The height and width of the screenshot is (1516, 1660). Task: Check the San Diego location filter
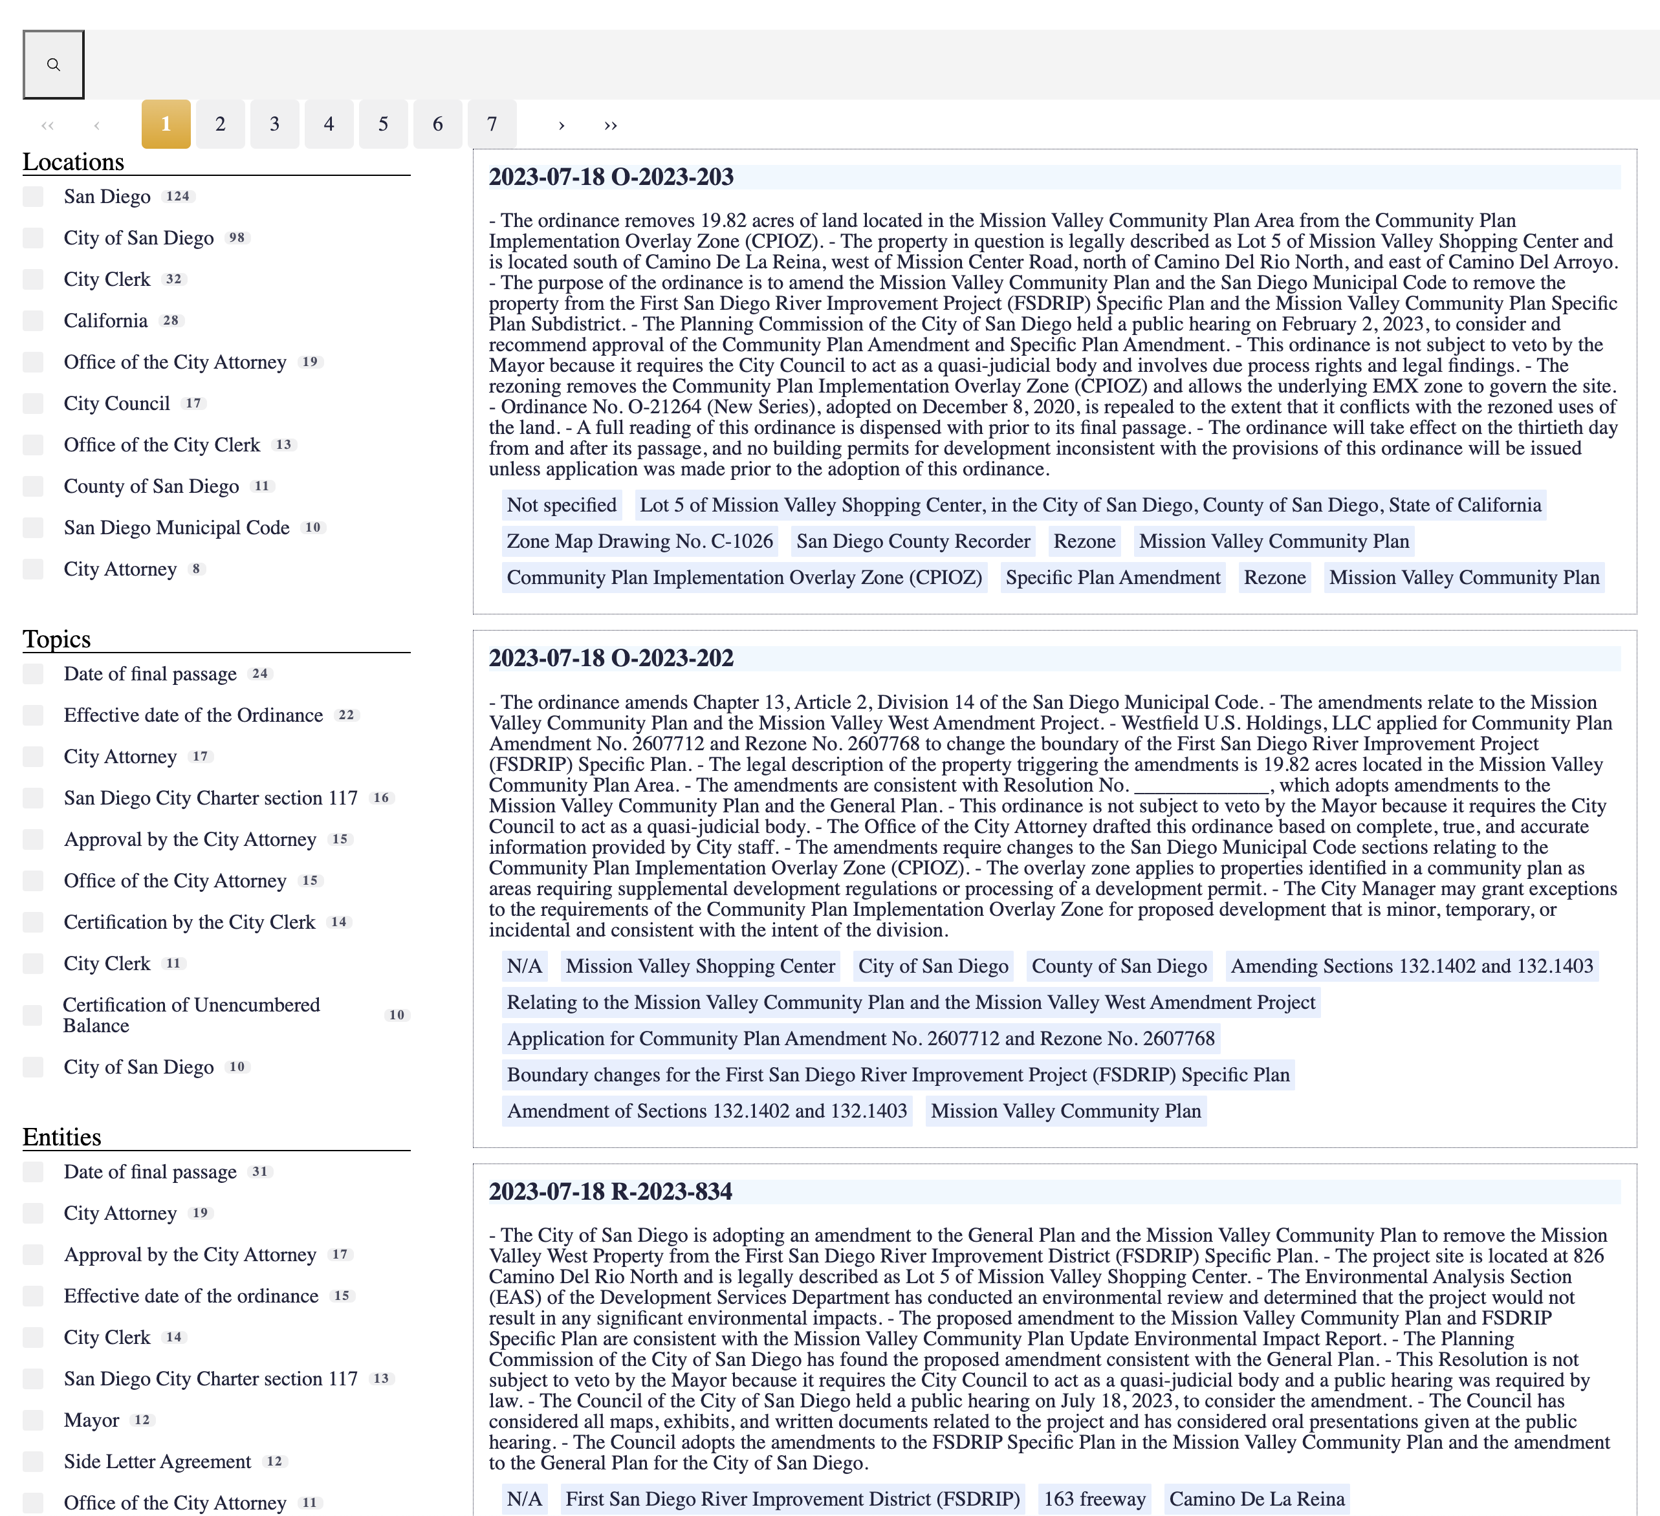33,197
